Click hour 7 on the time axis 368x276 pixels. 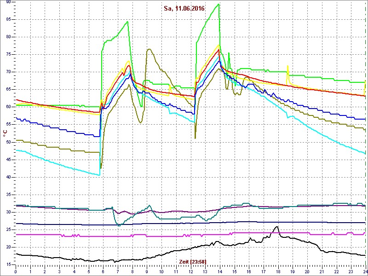(118, 270)
